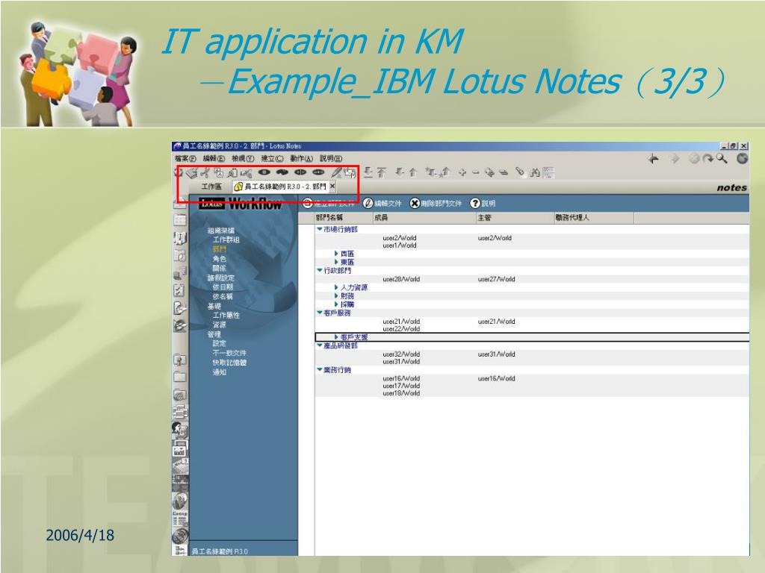Expand the 財務 sub-department

click(x=336, y=295)
